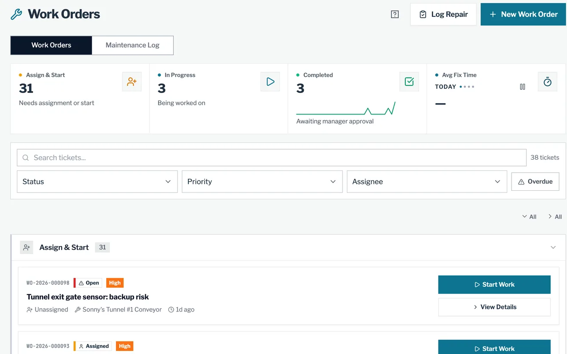Start Work on WO-2026-000093
Image resolution: width=567 pixels, height=354 pixels.
(494, 347)
